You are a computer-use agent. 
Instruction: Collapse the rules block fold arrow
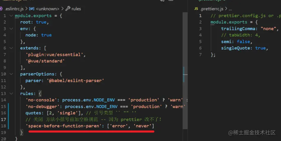click(11, 94)
